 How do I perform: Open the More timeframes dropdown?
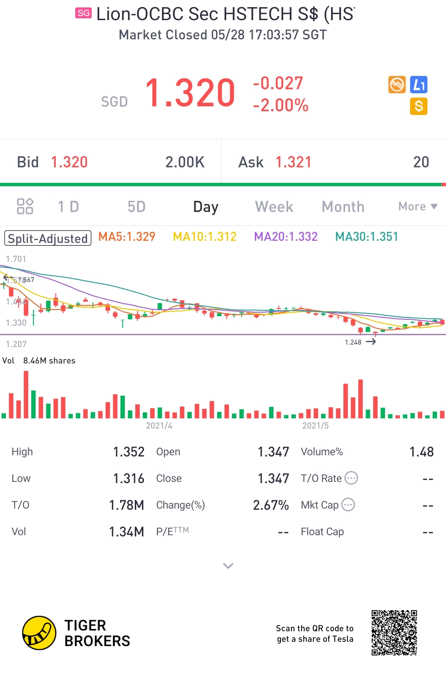point(418,206)
